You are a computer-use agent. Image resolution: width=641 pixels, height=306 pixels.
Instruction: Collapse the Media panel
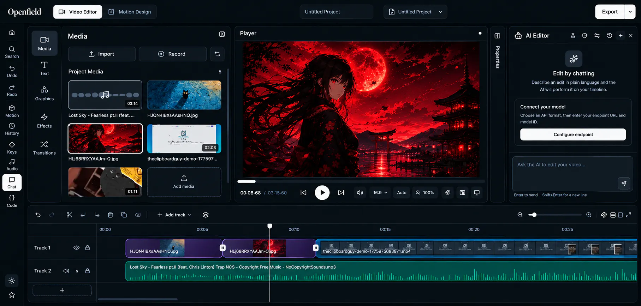tap(222, 34)
